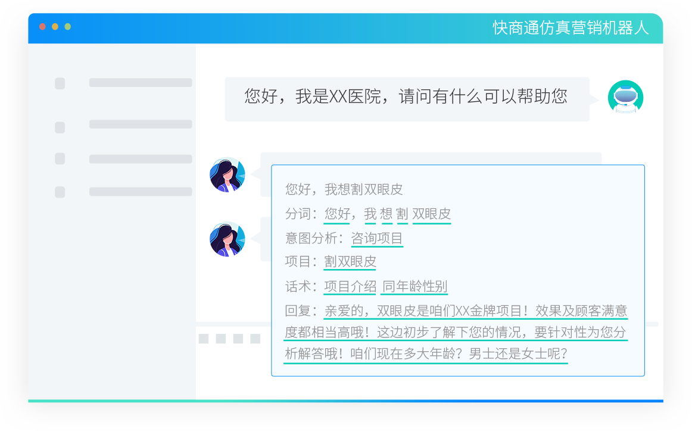The image size is (692, 431).
Task: Select the first customer avatar icon
Action: [x=228, y=175]
